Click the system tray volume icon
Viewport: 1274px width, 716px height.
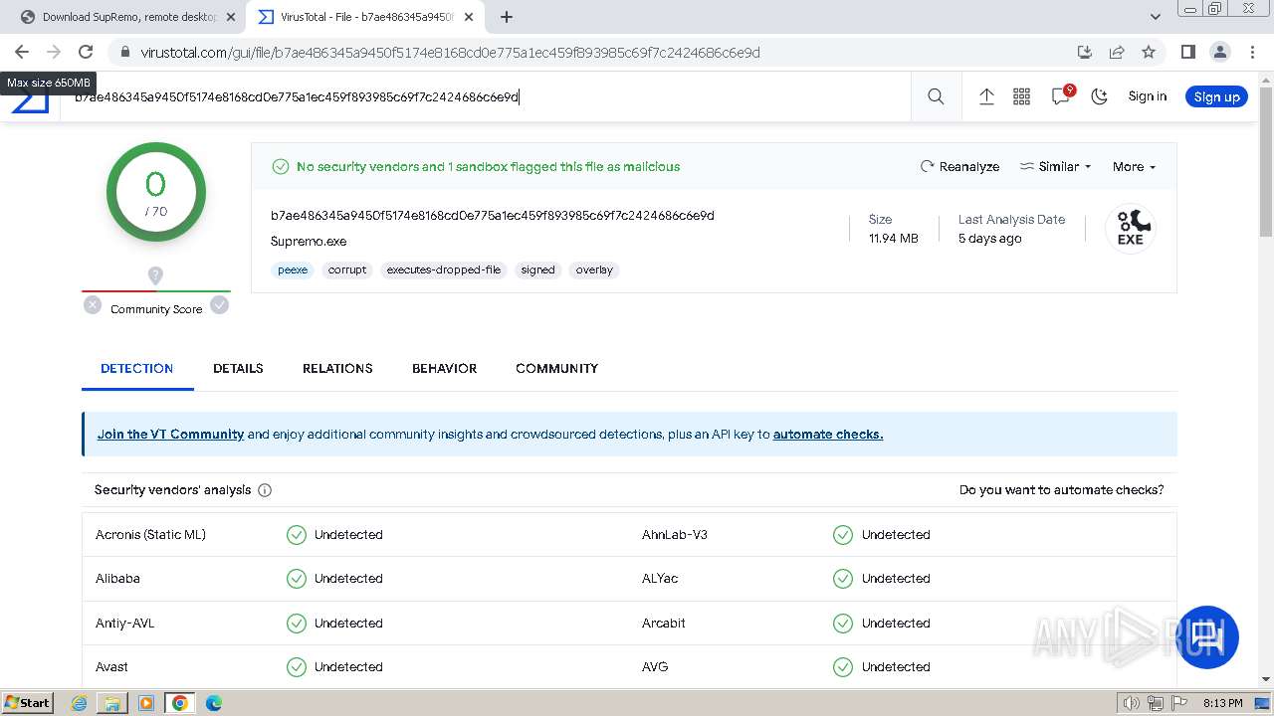coord(1132,703)
